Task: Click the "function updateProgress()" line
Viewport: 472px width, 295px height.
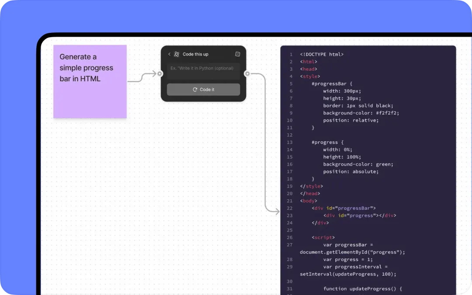Action: [x=362, y=289]
